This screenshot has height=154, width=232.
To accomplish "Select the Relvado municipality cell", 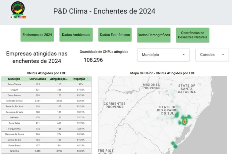I will tap(14, 117).
